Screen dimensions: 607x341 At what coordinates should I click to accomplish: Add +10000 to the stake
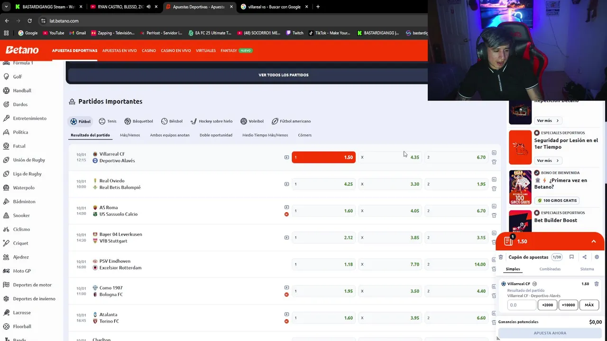pos(568,305)
